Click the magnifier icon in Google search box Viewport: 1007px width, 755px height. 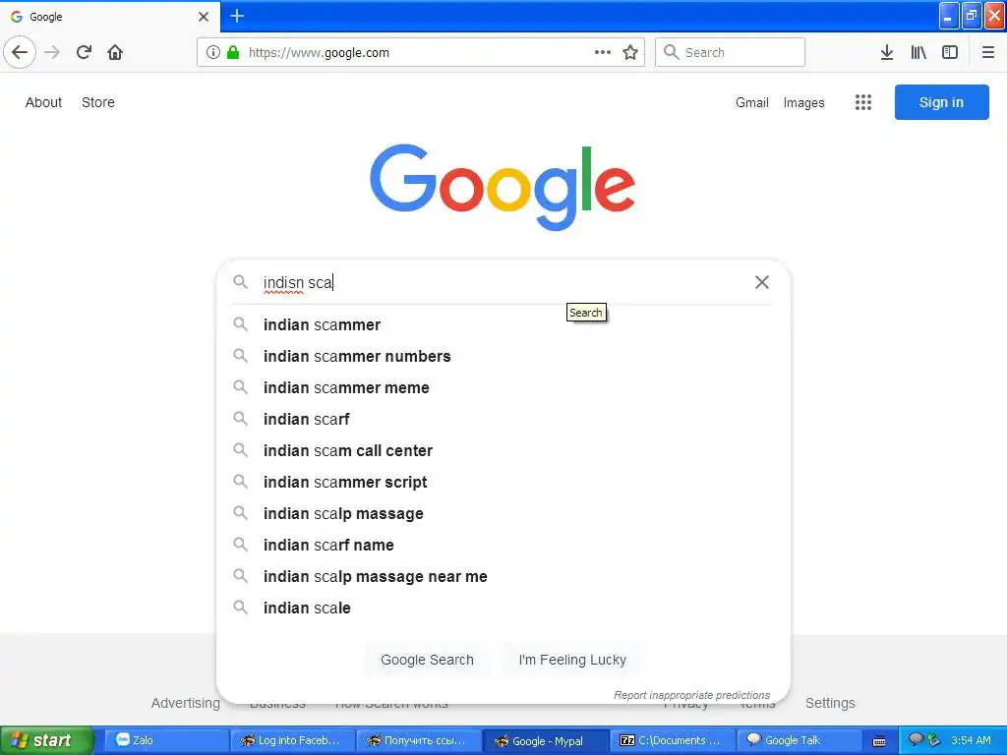pos(240,282)
